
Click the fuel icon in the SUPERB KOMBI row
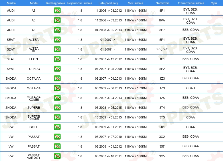pyautogui.click(x=57, y=117)
